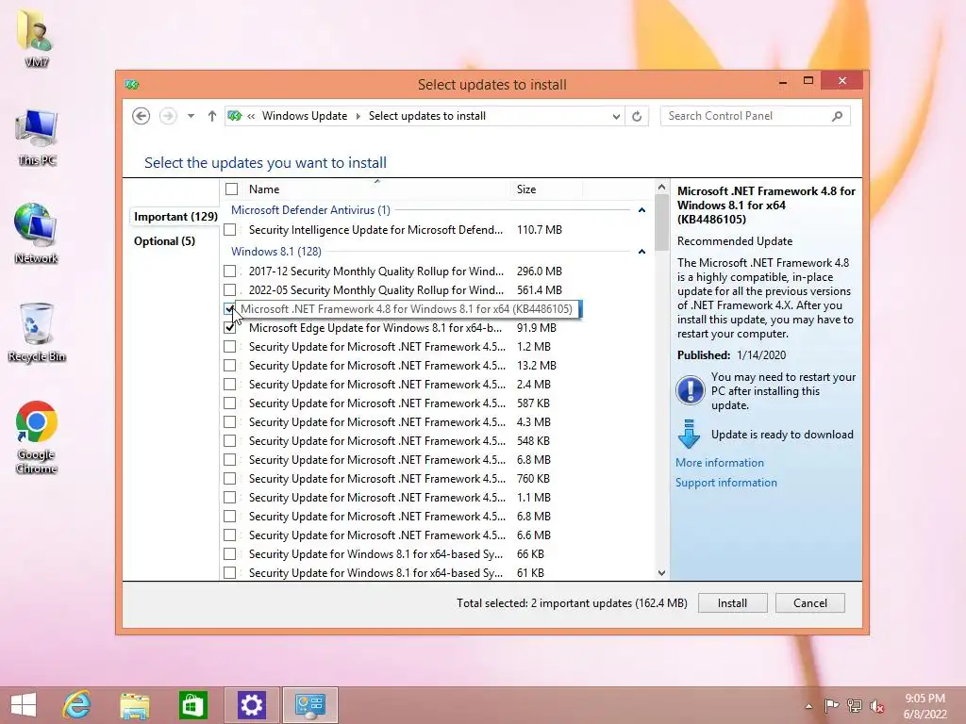Check the 2022-05 Security Monthly Quality Rollup
This screenshot has height=724, width=966.
[230, 290]
